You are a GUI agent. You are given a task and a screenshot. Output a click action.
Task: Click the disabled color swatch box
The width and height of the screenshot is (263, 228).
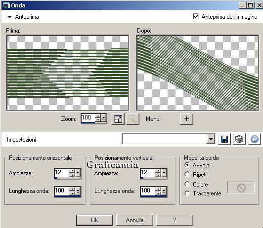[241, 188]
